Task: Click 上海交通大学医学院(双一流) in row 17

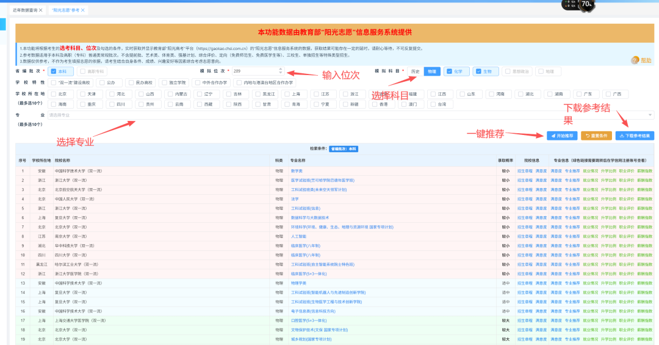Action: tap(80, 321)
